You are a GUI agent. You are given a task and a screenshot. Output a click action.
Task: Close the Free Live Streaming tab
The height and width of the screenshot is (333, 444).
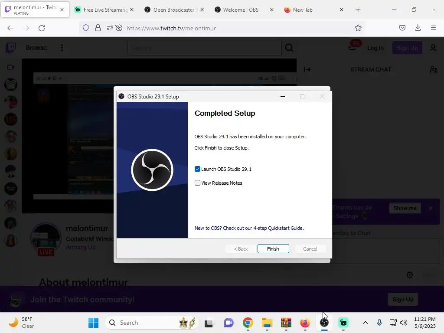132,10
